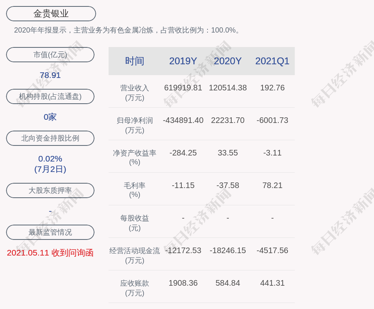Select the ROE value 33.55
The width and height of the screenshot is (374, 309).
click(228, 153)
